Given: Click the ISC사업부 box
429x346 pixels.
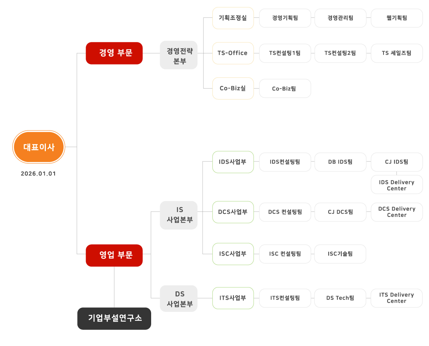Looking at the screenshot, I should 233,254.
